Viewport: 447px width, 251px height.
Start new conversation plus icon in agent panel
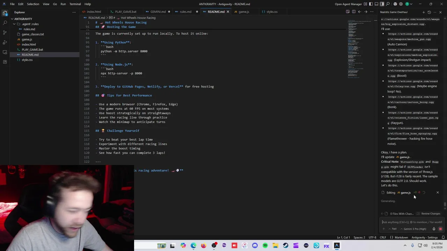click(424, 12)
